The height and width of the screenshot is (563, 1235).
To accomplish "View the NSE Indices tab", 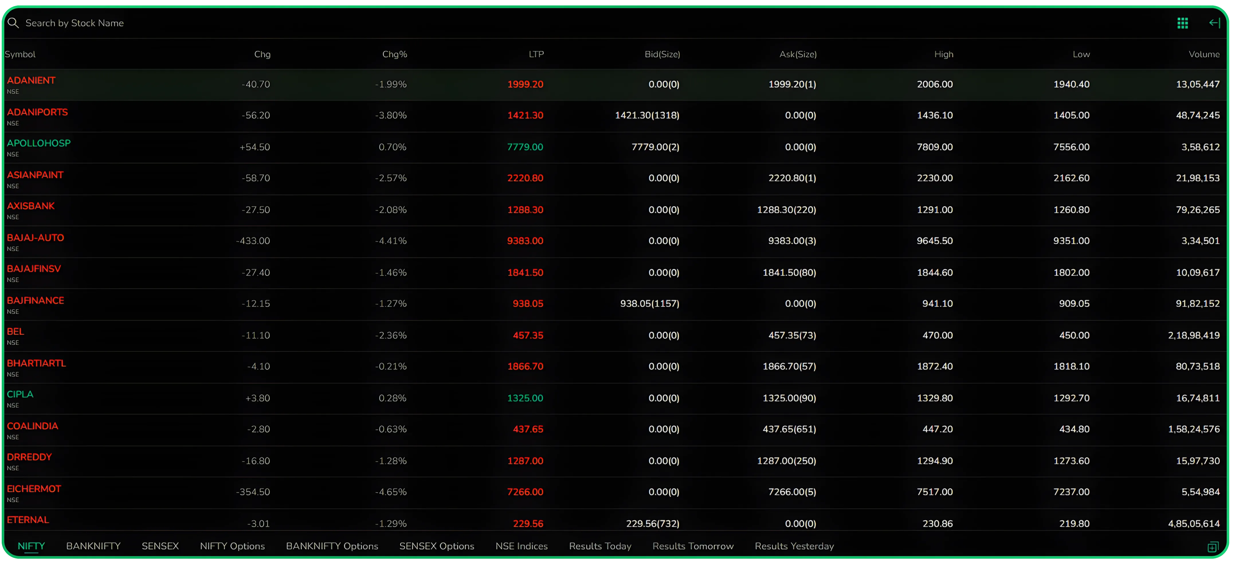I will click(522, 546).
